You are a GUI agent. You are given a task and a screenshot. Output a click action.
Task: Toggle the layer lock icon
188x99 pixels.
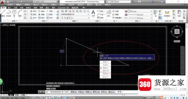coord(68,18)
